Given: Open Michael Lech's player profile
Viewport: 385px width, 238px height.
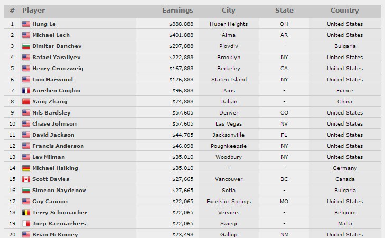Looking at the screenshot, I should 50,35.
